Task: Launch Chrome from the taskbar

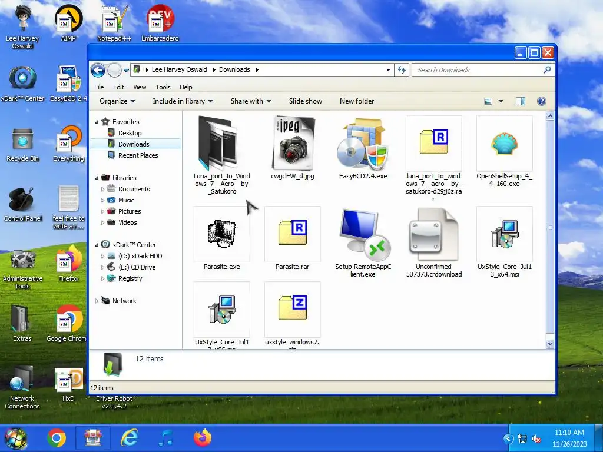Action: 57,438
